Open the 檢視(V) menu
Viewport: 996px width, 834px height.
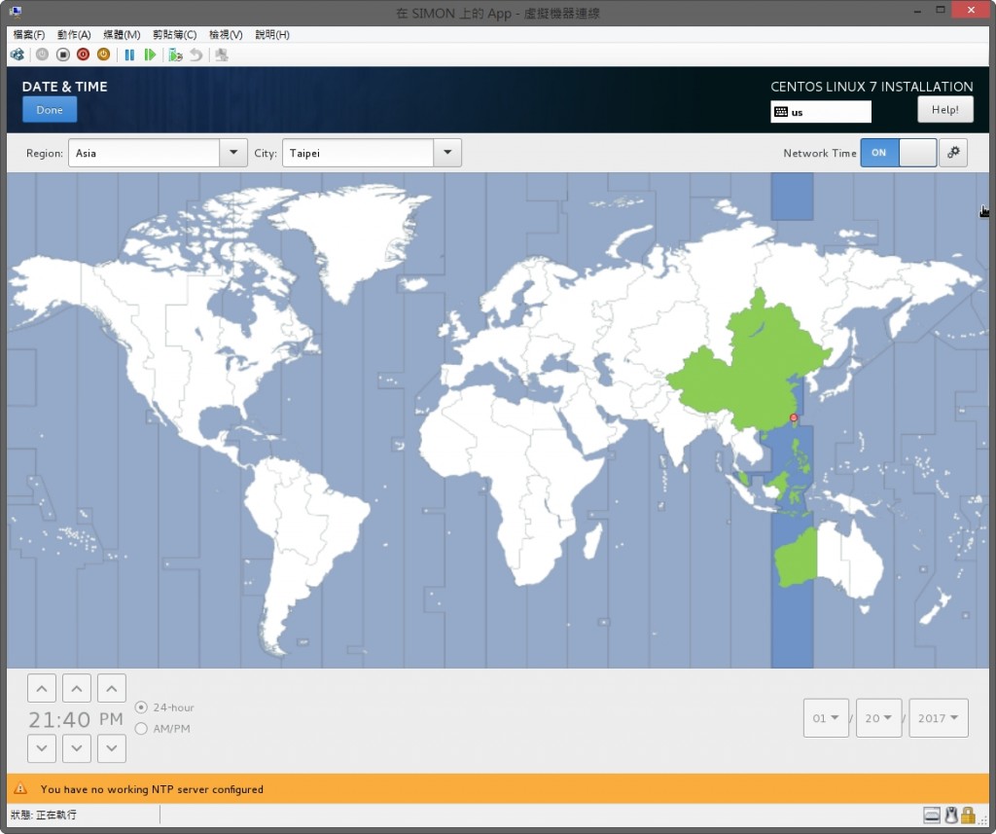pyautogui.click(x=226, y=34)
